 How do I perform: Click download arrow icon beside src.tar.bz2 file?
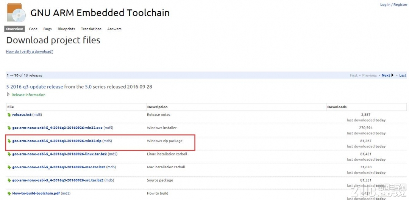pos(9,180)
